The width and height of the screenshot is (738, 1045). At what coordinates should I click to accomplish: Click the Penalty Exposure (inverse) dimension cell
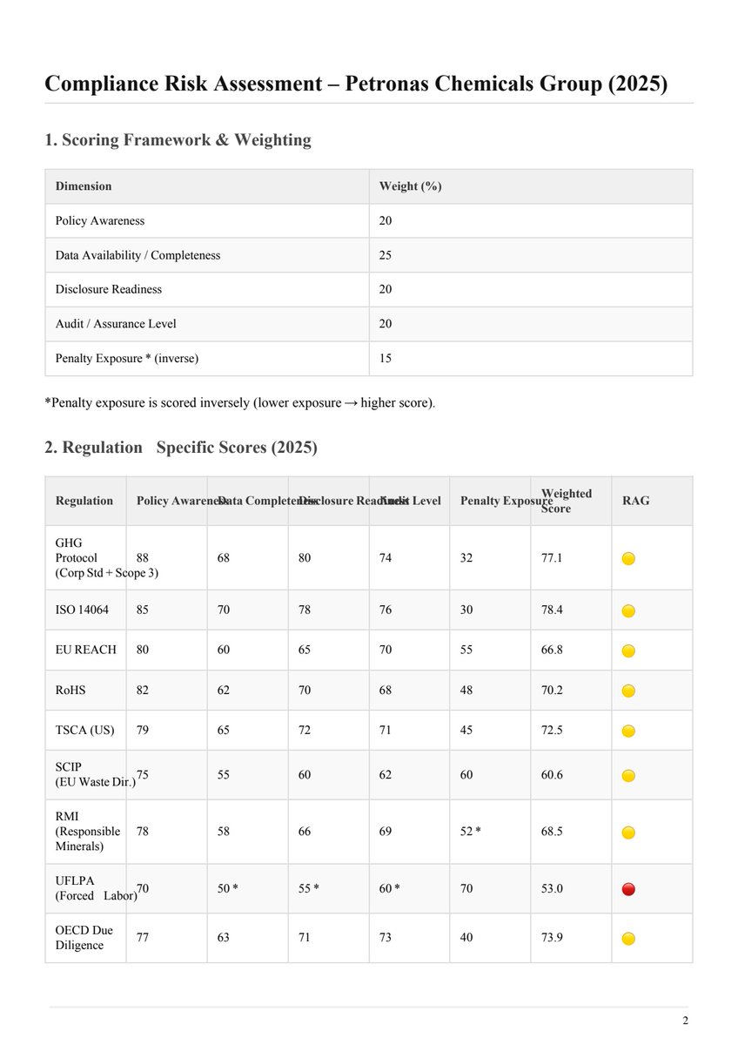click(133, 358)
